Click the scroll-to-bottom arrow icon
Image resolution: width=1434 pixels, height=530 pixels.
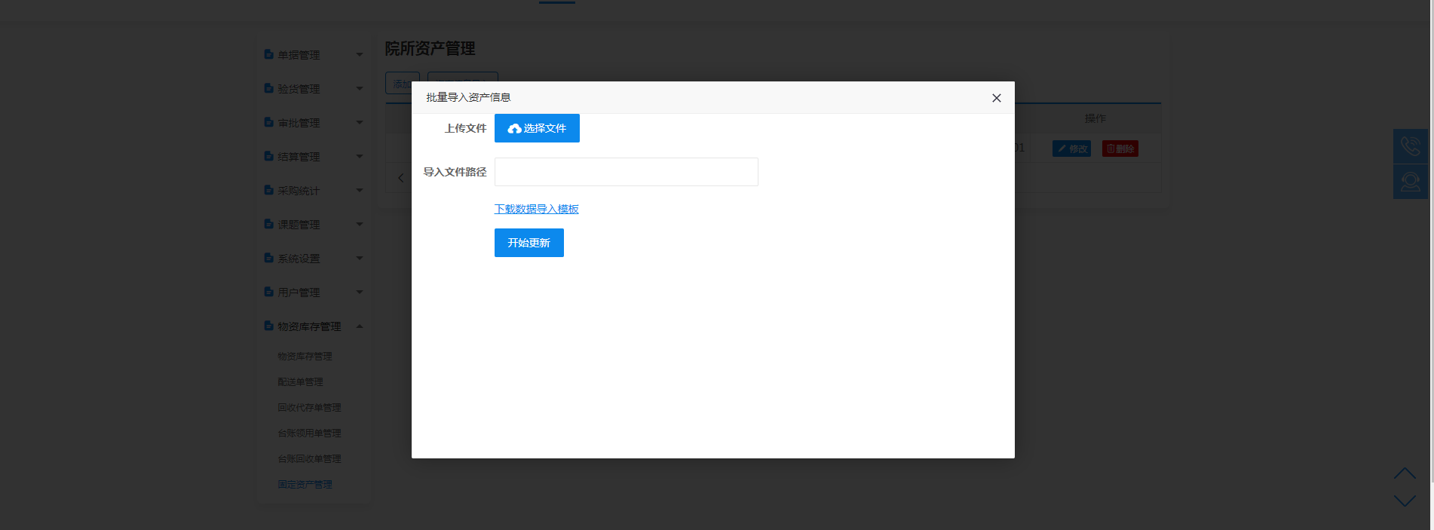pos(1405,501)
